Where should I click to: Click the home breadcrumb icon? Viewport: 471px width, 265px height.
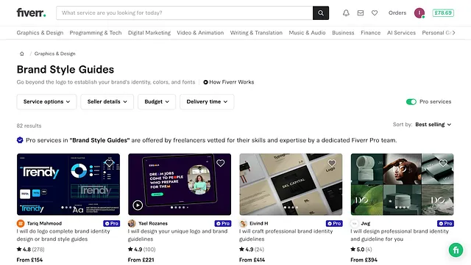pos(21,54)
